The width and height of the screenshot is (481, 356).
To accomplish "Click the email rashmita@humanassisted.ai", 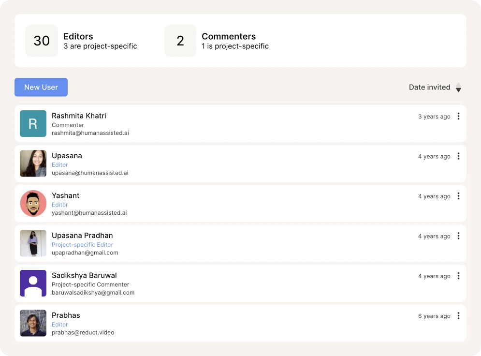I will [90, 133].
